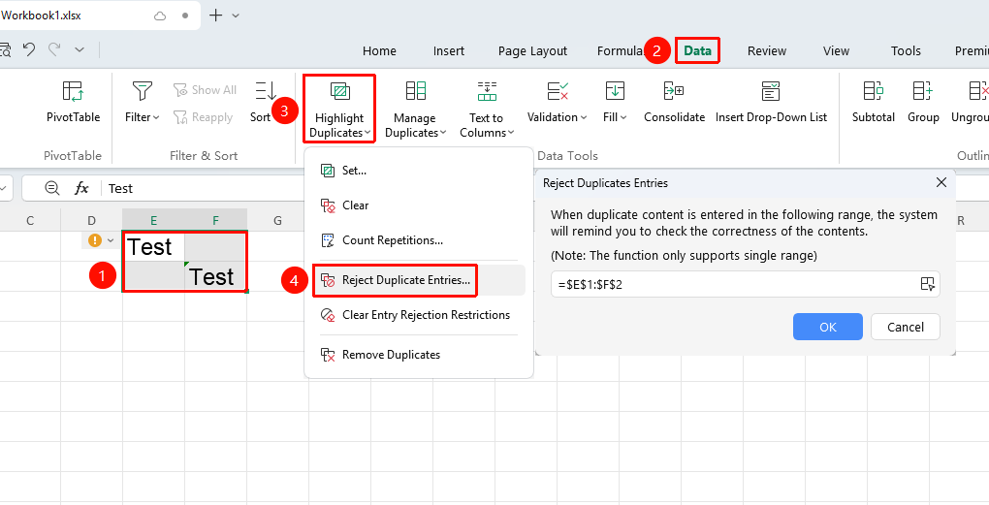
Task: Open Text to Columns tool
Action: (x=487, y=109)
